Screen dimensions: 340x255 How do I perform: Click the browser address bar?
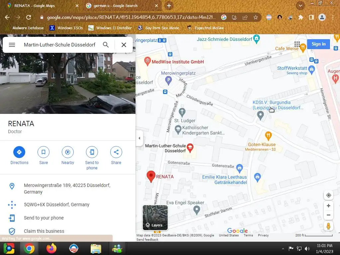[x=131, y=17]
